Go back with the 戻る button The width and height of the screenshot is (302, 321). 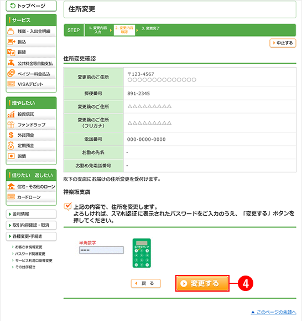(x=146, y=283)
